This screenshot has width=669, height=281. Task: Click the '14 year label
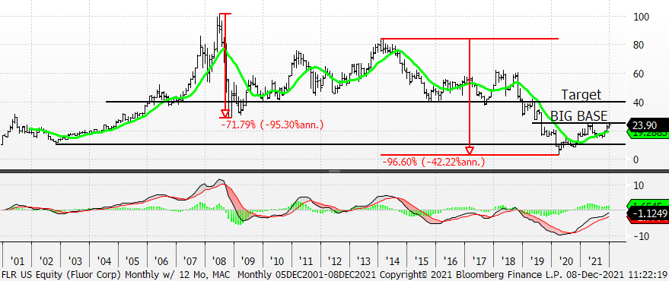(392, 260)
